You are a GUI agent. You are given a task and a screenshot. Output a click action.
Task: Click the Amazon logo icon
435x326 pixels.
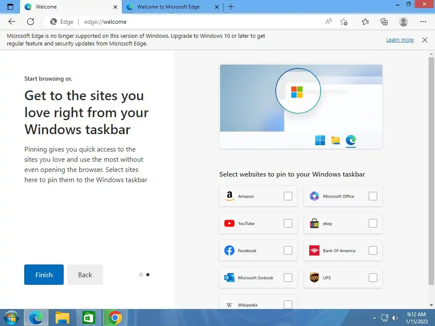[229, 196]
